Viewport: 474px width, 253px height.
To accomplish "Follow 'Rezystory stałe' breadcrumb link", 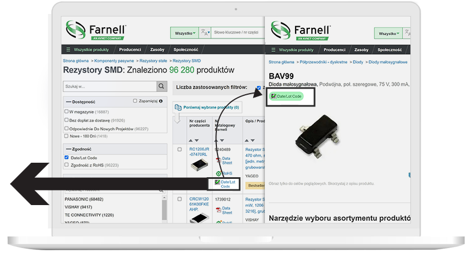I will click(153, 61).
